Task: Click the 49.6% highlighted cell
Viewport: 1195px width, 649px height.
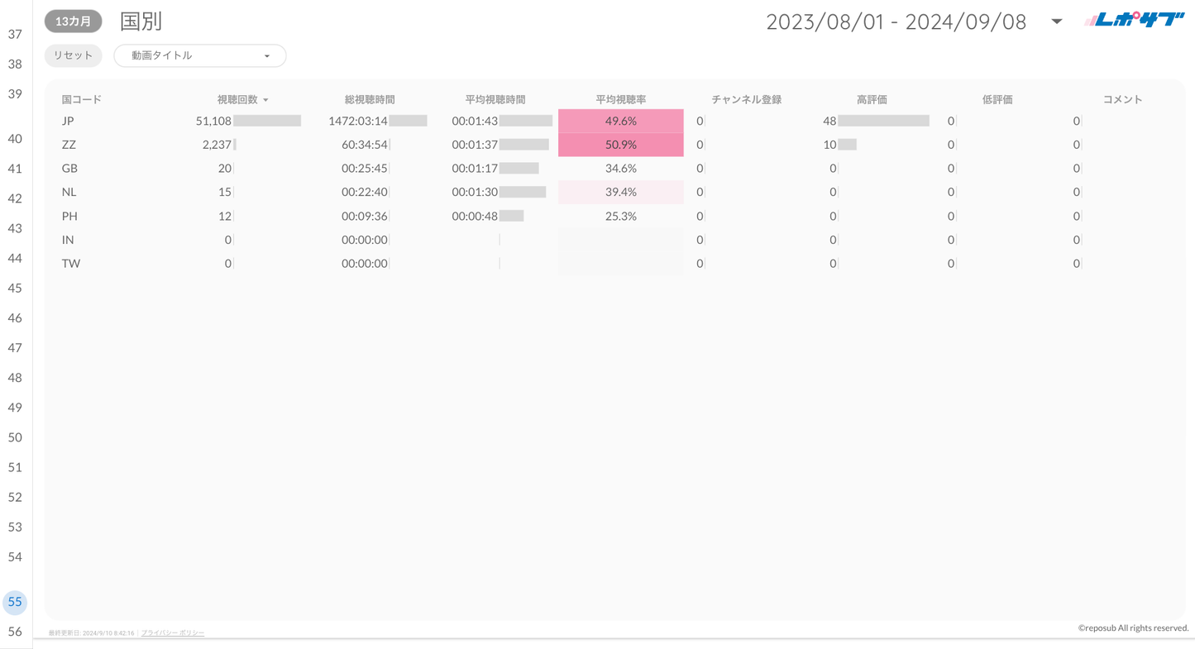Action: click(x=621, y=121)
